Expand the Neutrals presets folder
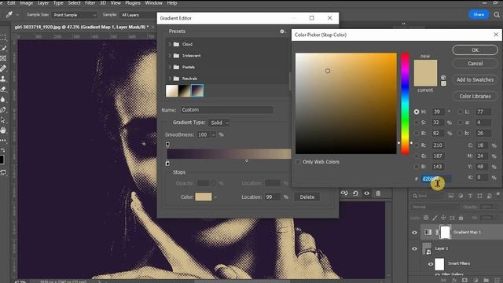This screenshot has height=283, width=503. point(170,79)
